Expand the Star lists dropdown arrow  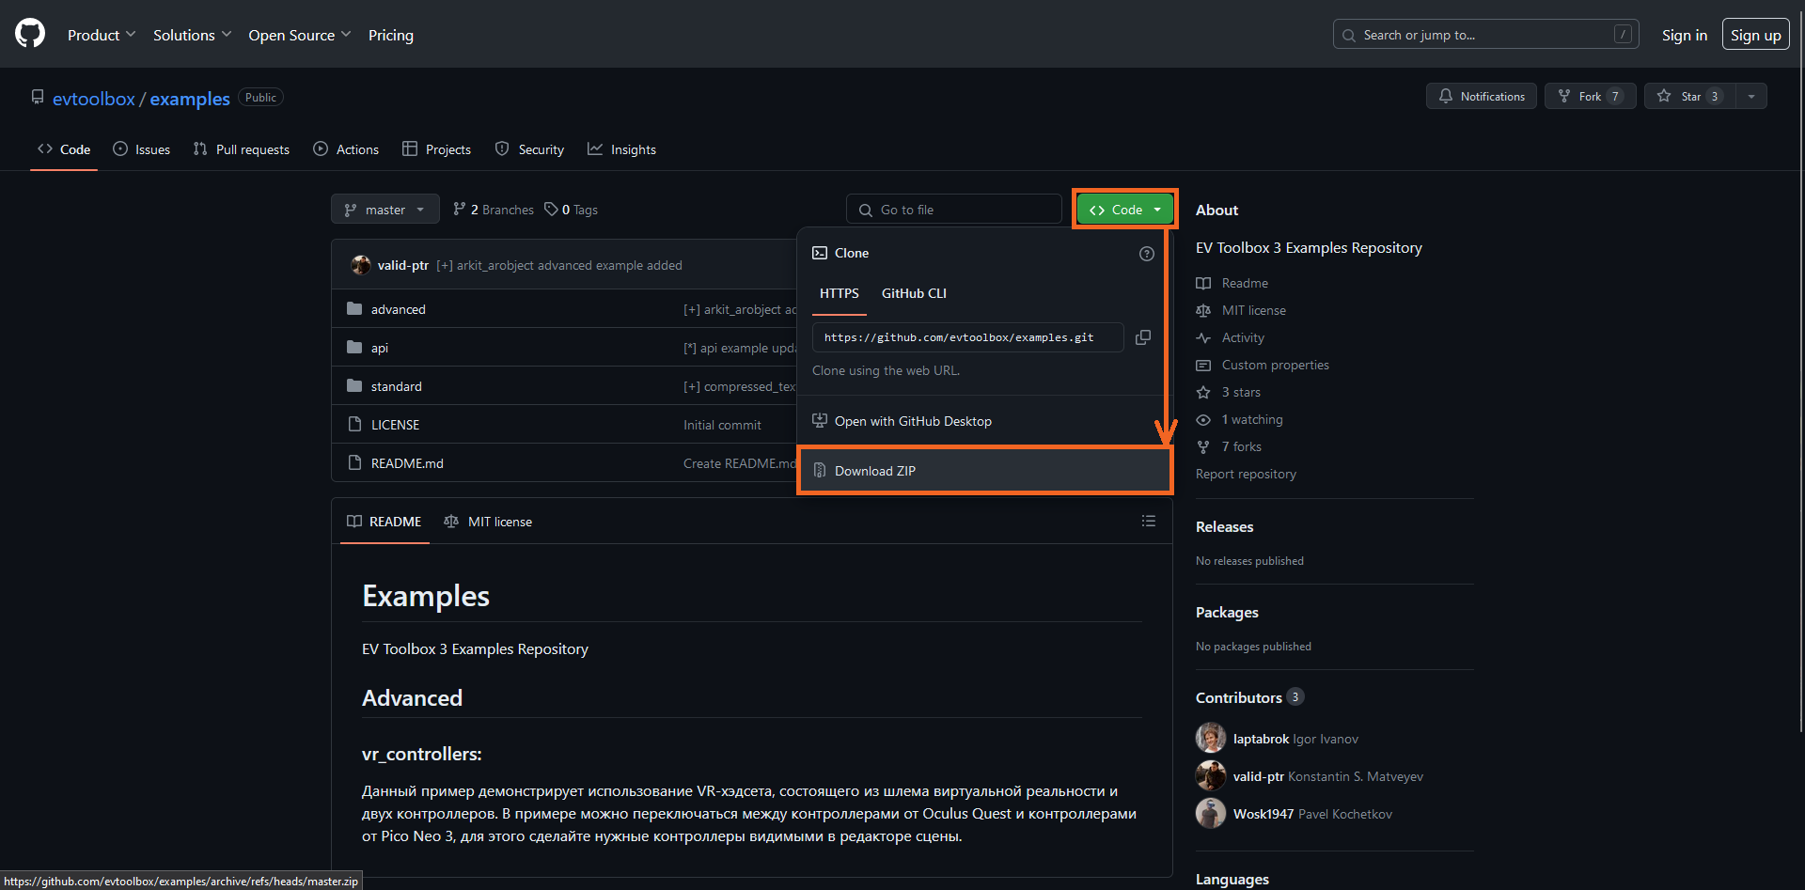pos(1751,96)
